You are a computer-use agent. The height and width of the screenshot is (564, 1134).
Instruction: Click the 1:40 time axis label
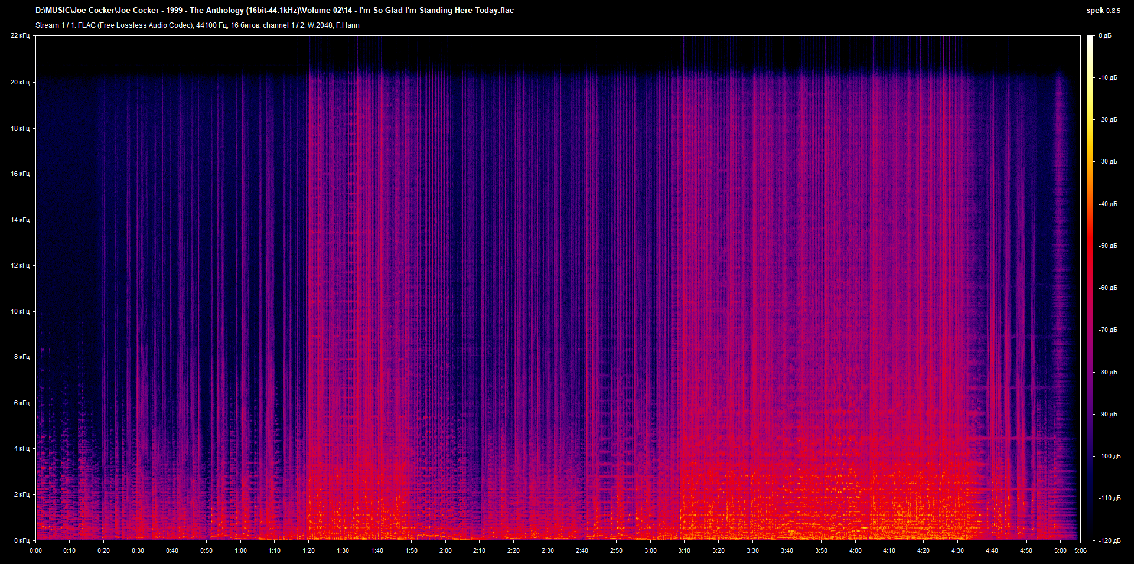click(377, 550)
